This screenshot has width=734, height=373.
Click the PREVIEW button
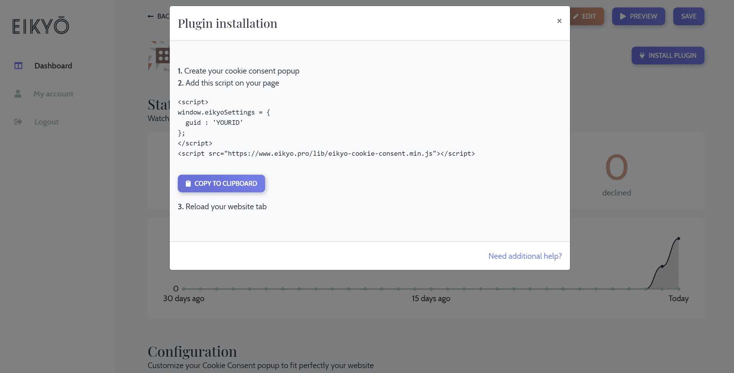[x=638, y=16]
